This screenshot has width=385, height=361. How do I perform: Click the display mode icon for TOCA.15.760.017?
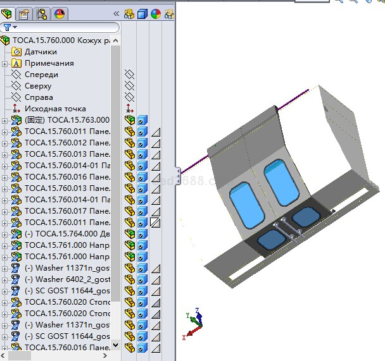coord(142,211)
